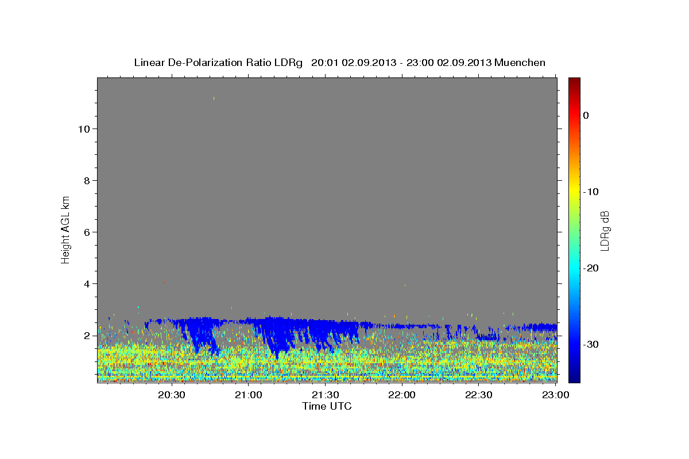Click the plot title mentioning Muenchen

[x=339, y=63]
